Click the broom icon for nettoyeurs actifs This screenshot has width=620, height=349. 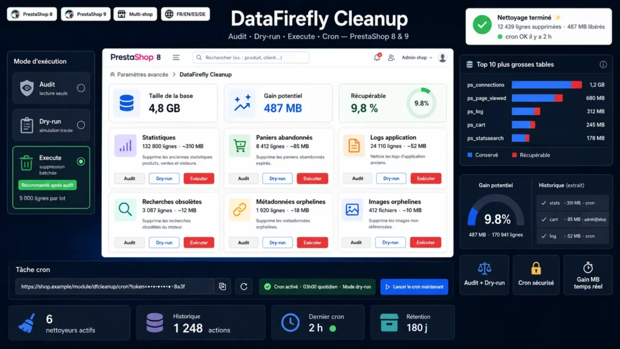27,323
